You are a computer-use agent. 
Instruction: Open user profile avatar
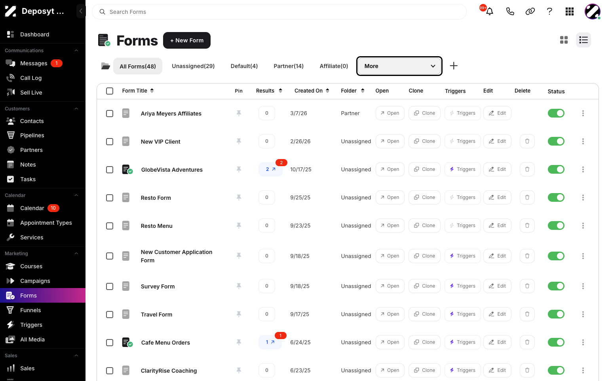point(593,11)
